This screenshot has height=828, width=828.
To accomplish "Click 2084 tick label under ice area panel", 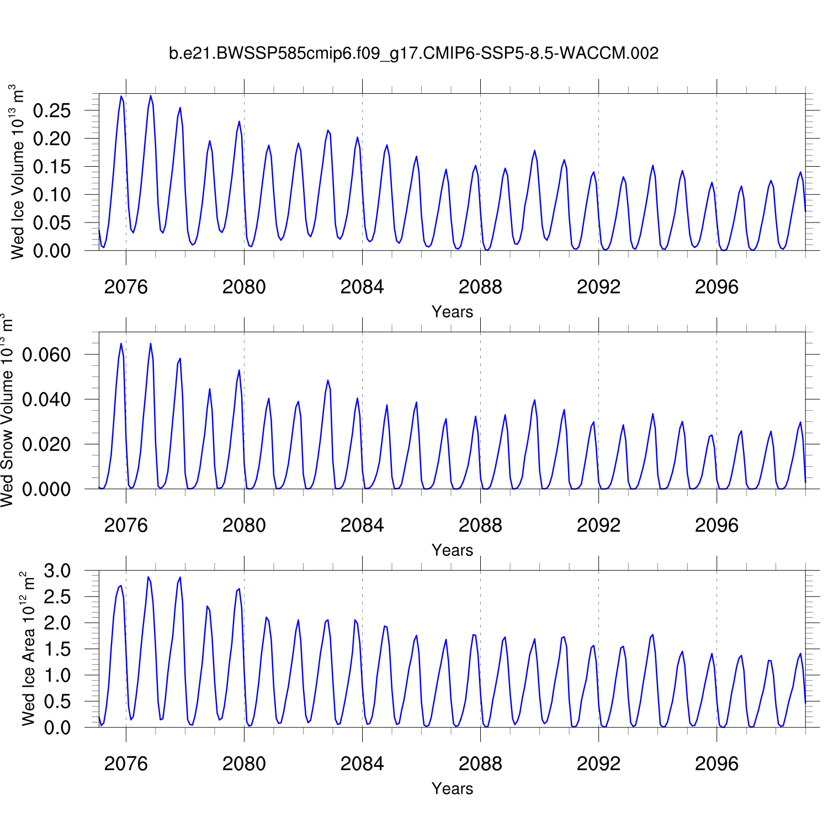I will pos(362,764).
